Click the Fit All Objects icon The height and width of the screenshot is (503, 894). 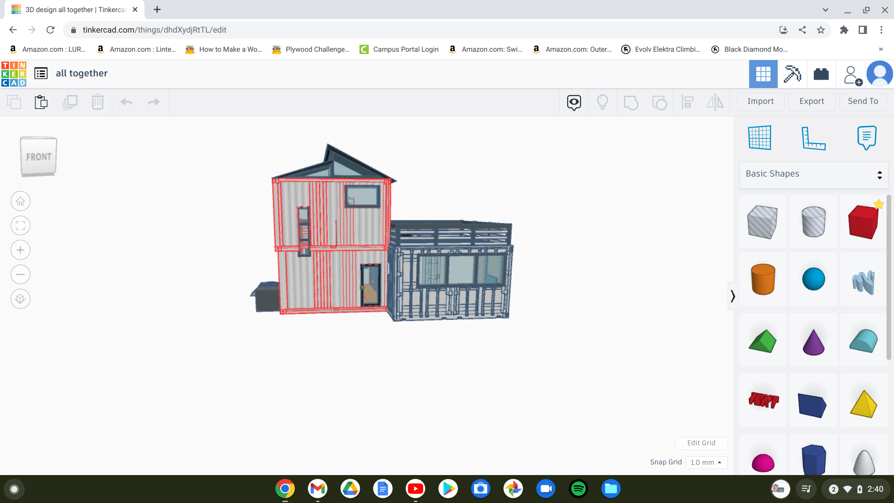pyautogui.click(x=20, y=225)
